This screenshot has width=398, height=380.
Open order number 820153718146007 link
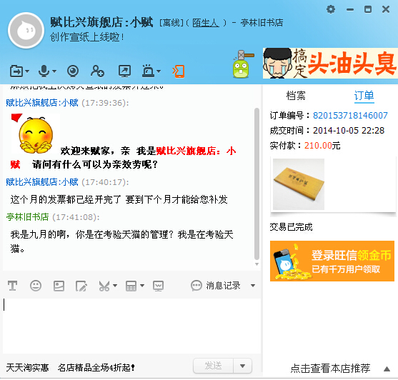point(350,116)
